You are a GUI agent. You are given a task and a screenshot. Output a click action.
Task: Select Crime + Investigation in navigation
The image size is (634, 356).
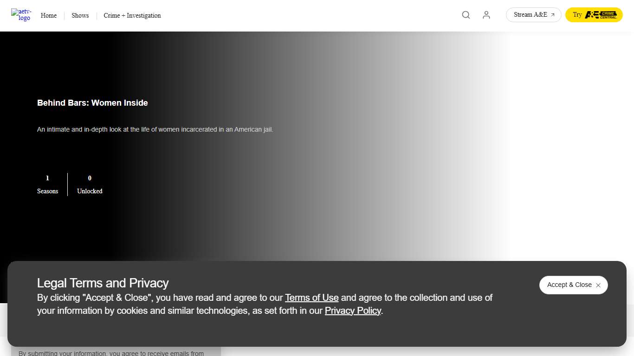[x=132, y=15]
